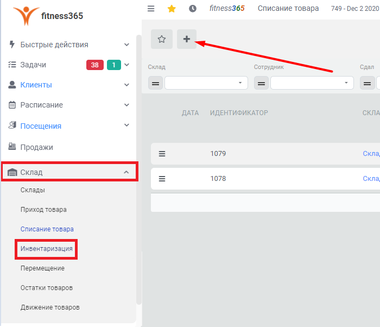Open the Приход товара submenu entry
The height and width of the screenshot is (327, 380).
pyautogui.click(x=43, y=210)
